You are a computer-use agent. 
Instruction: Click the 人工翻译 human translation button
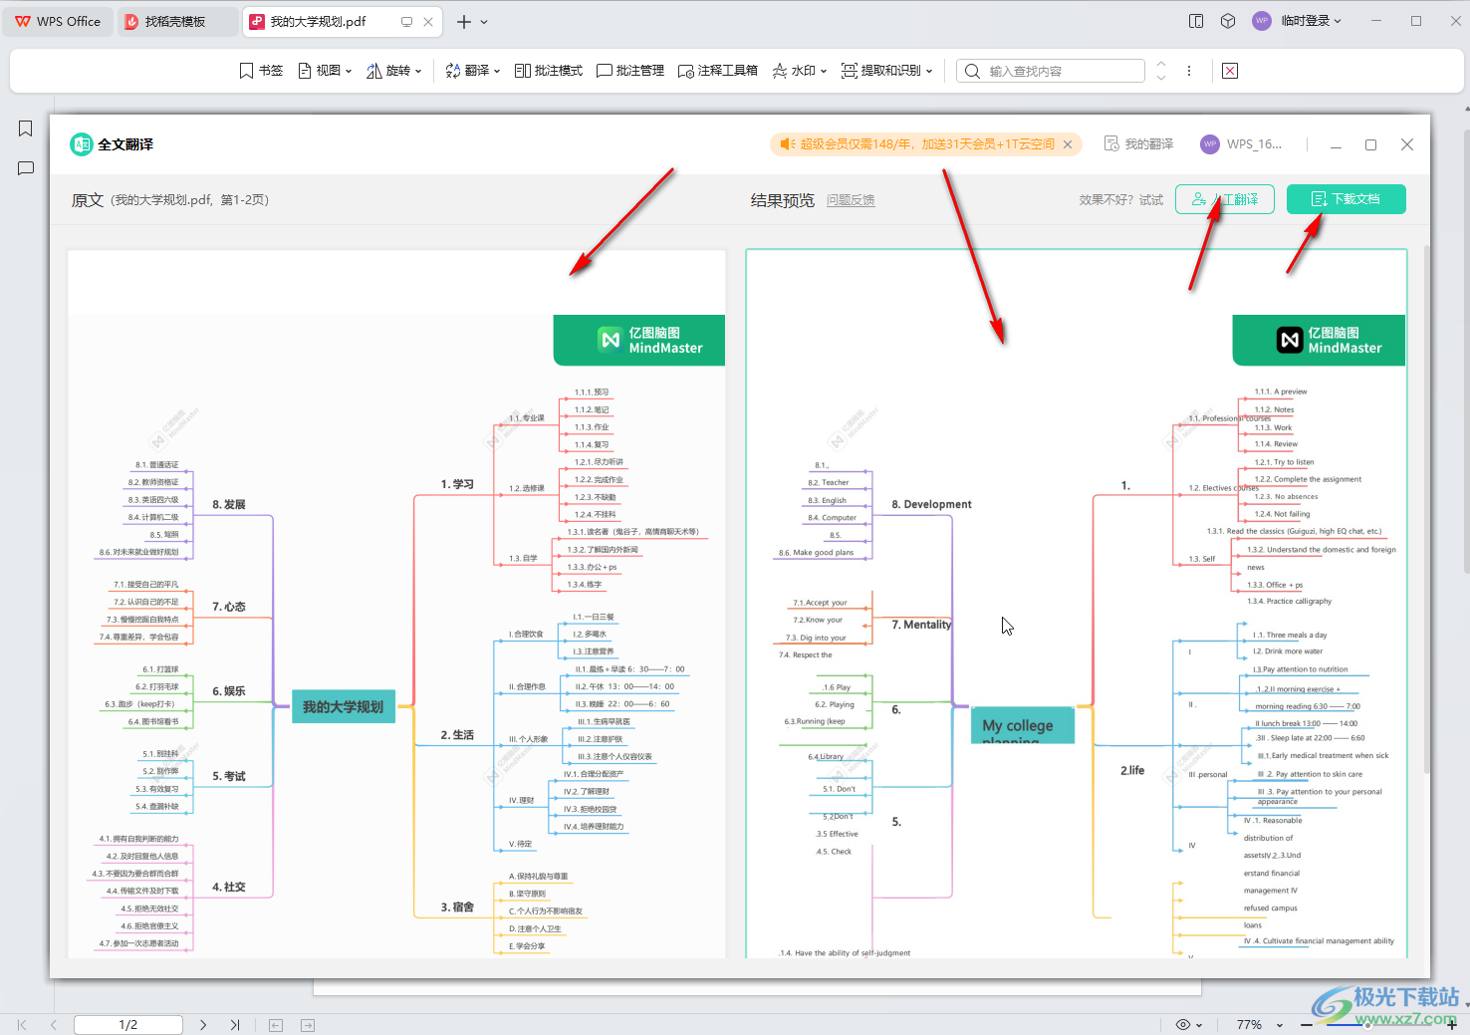click(x=1225, y=199)
